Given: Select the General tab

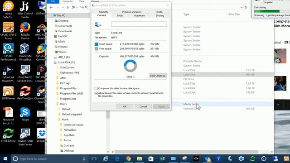Looking at the screenshot, I should tap(101, 15).
